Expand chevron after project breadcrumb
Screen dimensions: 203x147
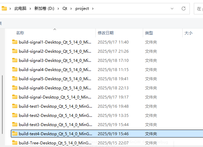pyautogui.click(x=93, y=9)
